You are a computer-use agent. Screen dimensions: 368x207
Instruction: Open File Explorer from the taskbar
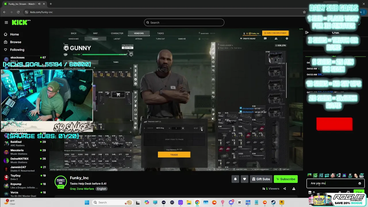[x=189, y=202]
